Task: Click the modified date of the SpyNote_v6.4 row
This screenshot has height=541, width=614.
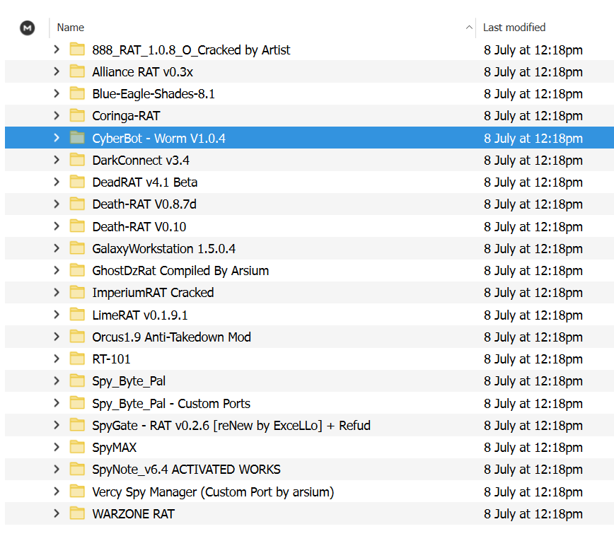Action: (x=533, y=470)
